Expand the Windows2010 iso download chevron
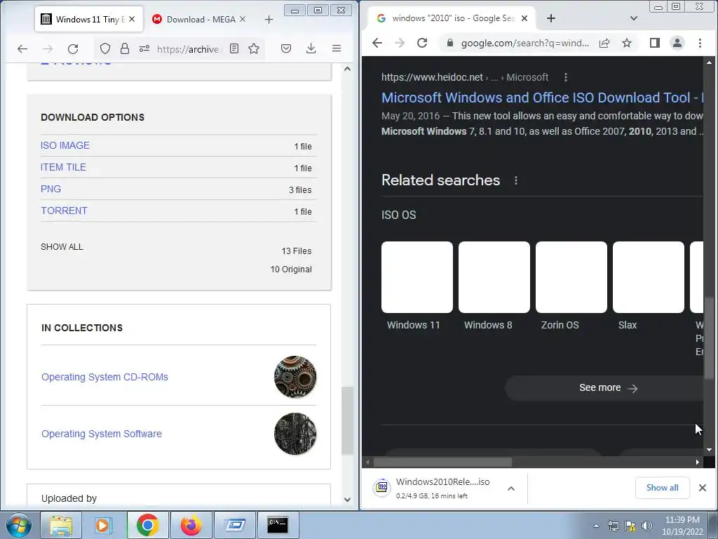Screen dimensions: 718x539 (511, 488)
